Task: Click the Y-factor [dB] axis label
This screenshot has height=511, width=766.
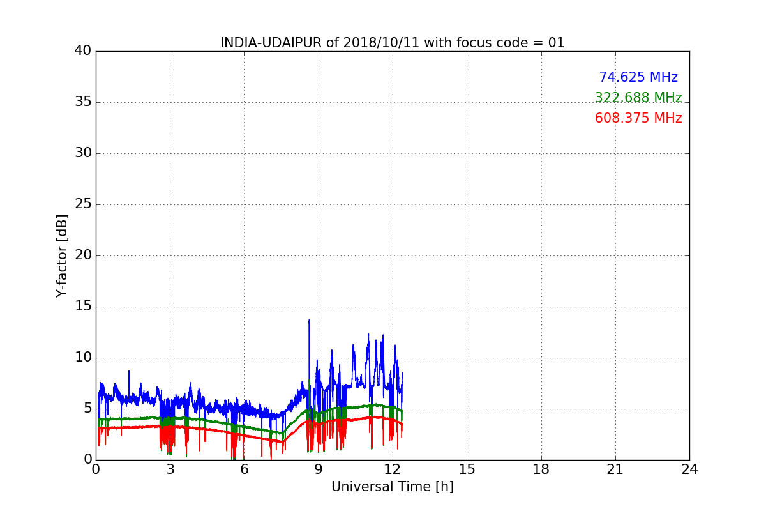Action: click(x=62, y=256)
